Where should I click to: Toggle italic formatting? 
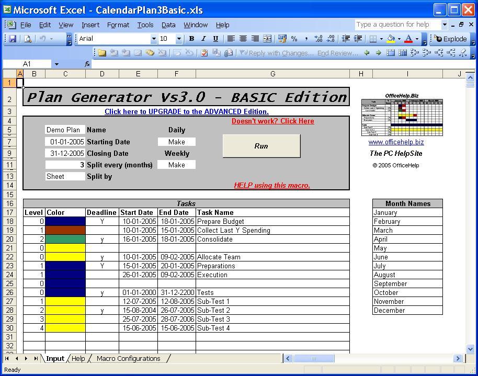pyautogui.click(x=203, y=39)
